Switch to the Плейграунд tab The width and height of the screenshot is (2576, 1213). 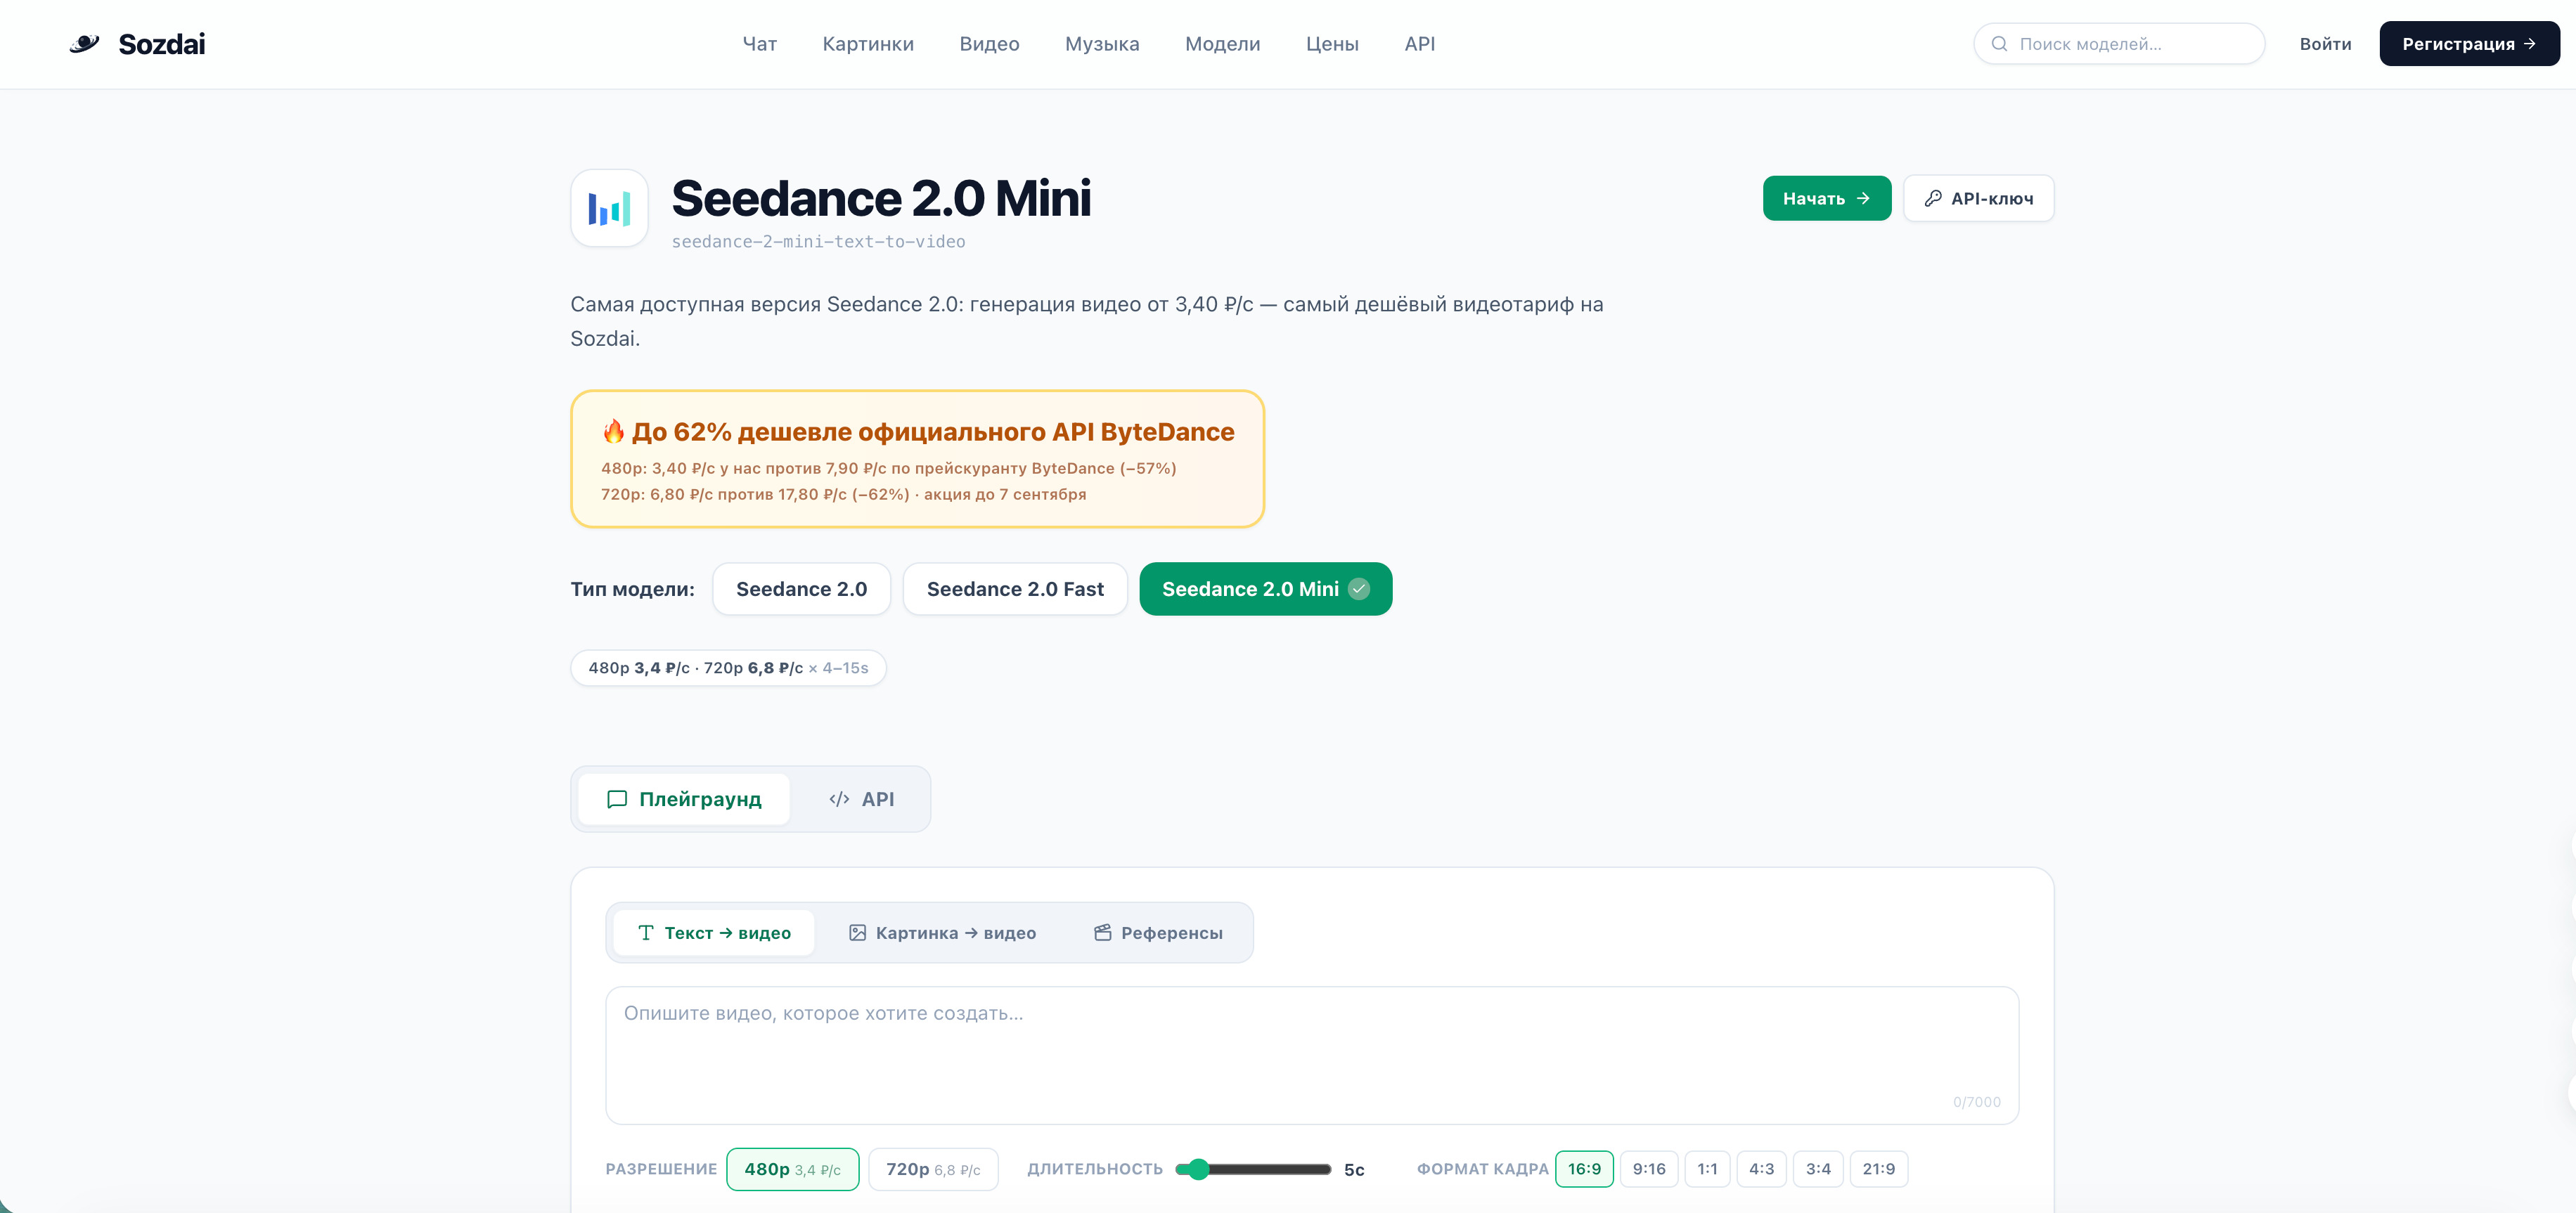(684, 799)
